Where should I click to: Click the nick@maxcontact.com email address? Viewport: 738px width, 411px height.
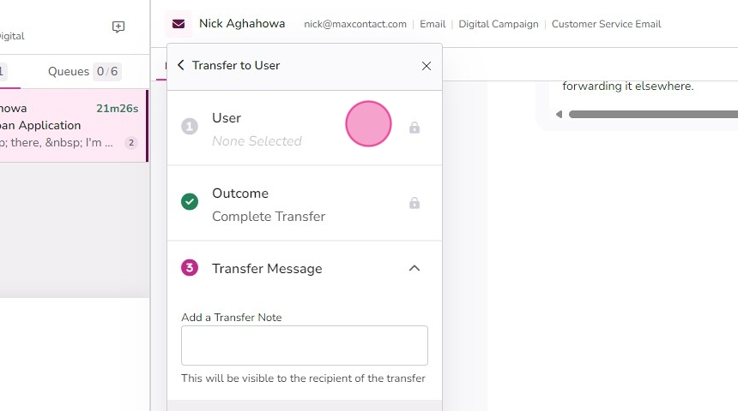(355, 24)
